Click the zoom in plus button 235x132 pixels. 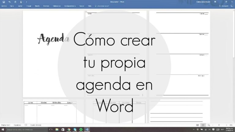pyautogui.click(x=226, y=125)
